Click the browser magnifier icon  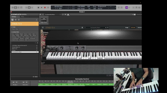pyautogui.click(x=40, y=14)
